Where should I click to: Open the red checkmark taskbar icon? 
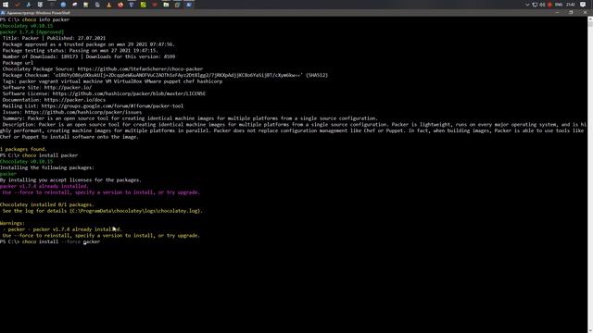[x=17, y=5]
